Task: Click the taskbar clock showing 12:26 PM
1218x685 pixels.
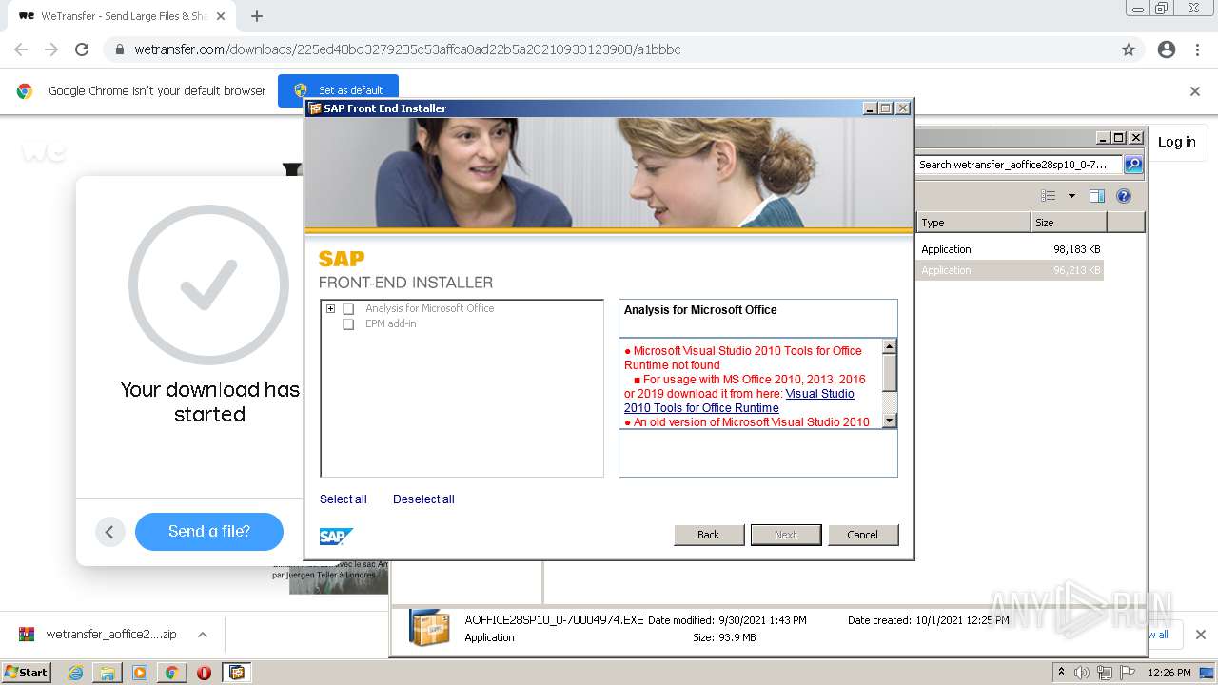Action: point(1169,673)
